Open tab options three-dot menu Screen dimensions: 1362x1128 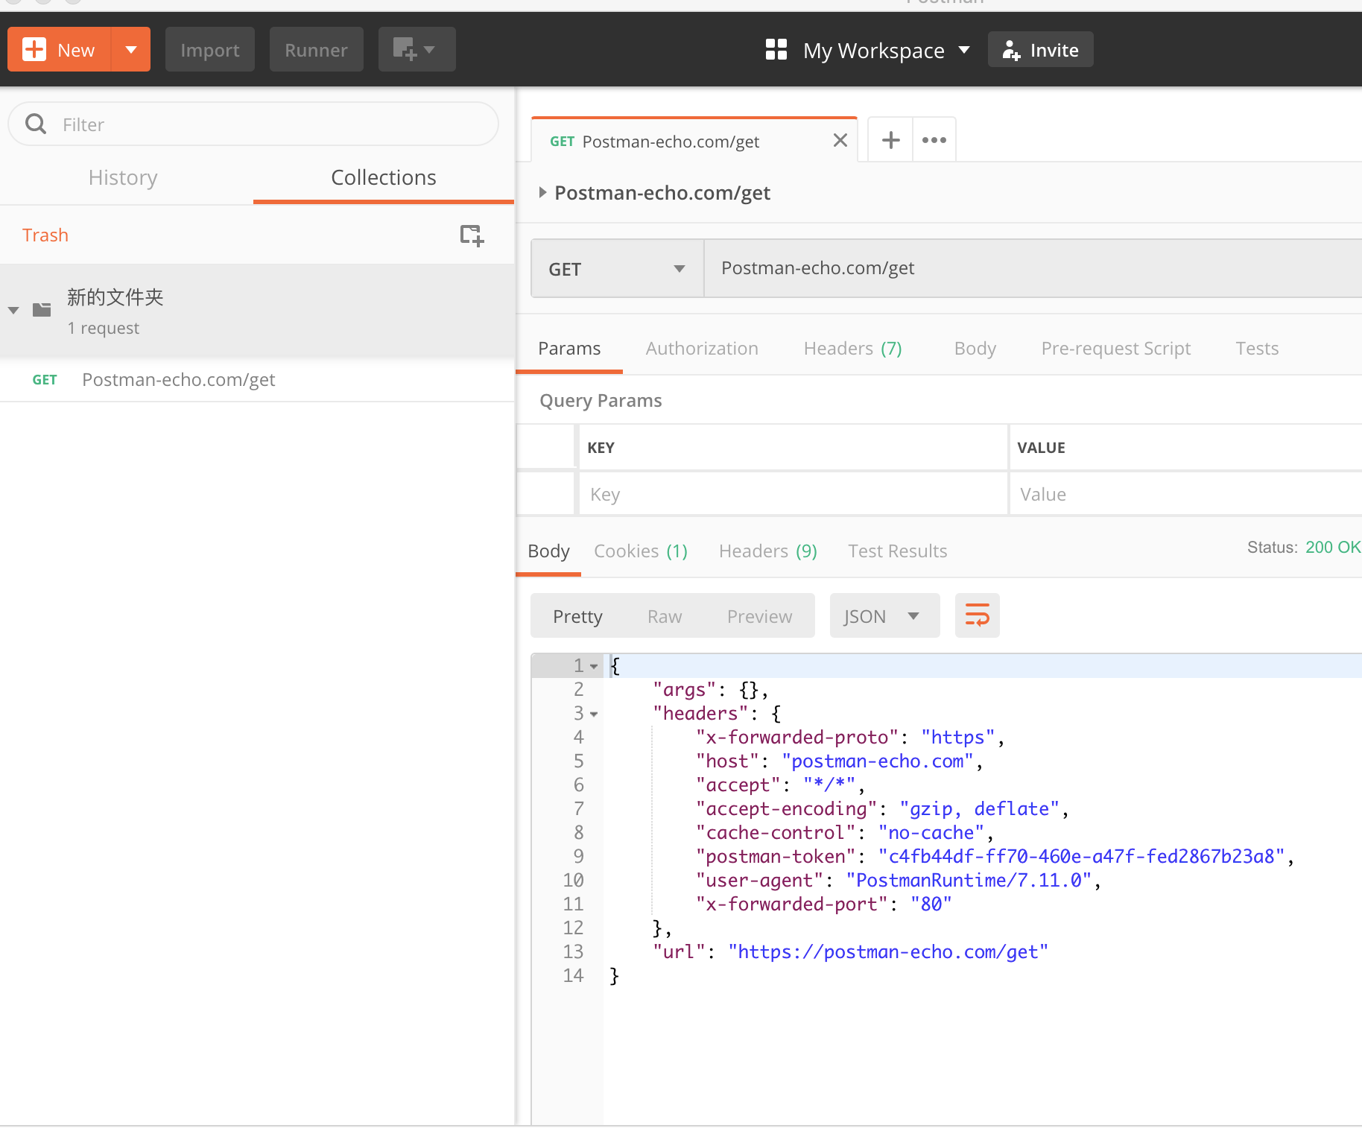tap(934, 140)
